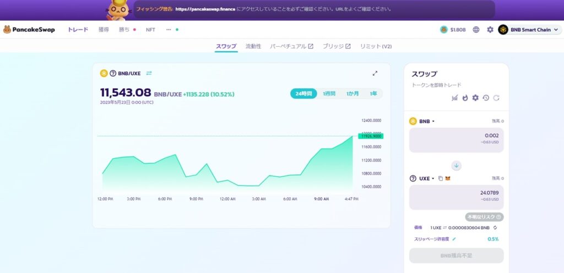
Task: Open UXE token selector dropdown
Action: pos(422,179)
